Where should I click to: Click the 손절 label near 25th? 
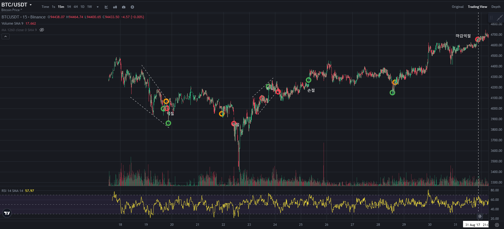[x=311, y=90]
